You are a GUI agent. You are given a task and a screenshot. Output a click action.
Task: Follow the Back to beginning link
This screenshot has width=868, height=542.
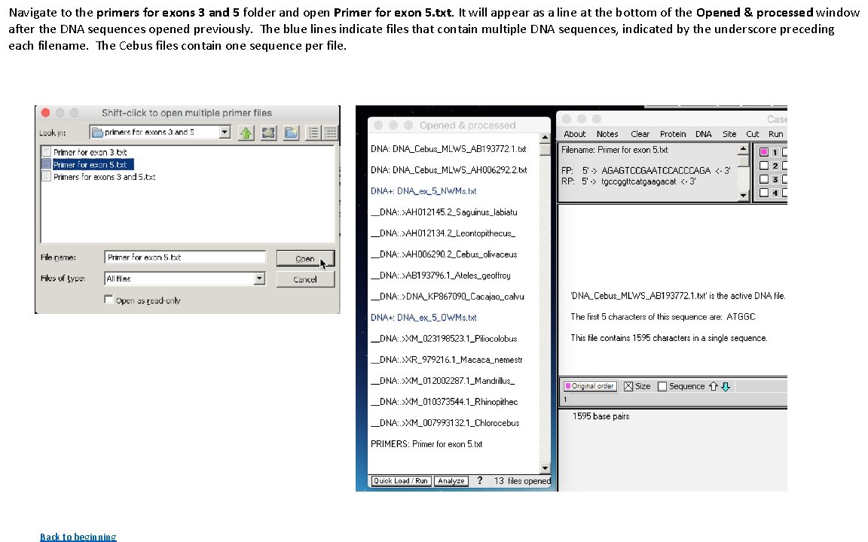(78, 536)
